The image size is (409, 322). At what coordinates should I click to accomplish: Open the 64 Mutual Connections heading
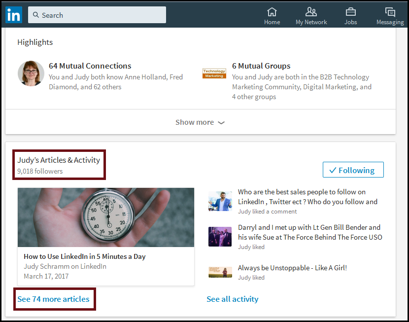pyautogui.click(x=90, y=66)
